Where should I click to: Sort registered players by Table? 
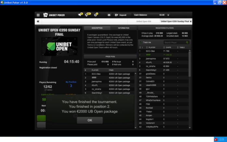[181, 47]
